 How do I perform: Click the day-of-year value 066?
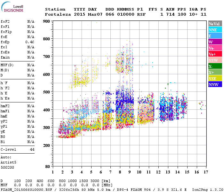click(x=110, y=14)
